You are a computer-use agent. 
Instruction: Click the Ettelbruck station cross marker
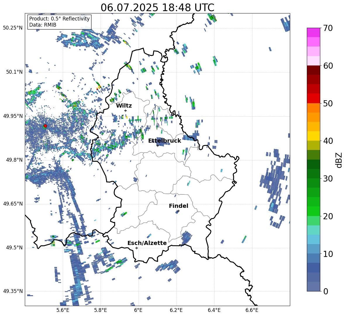pos(158,146)
